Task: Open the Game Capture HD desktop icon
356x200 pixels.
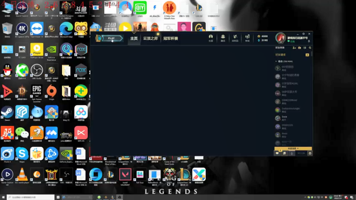Action: tap(7, 177)
